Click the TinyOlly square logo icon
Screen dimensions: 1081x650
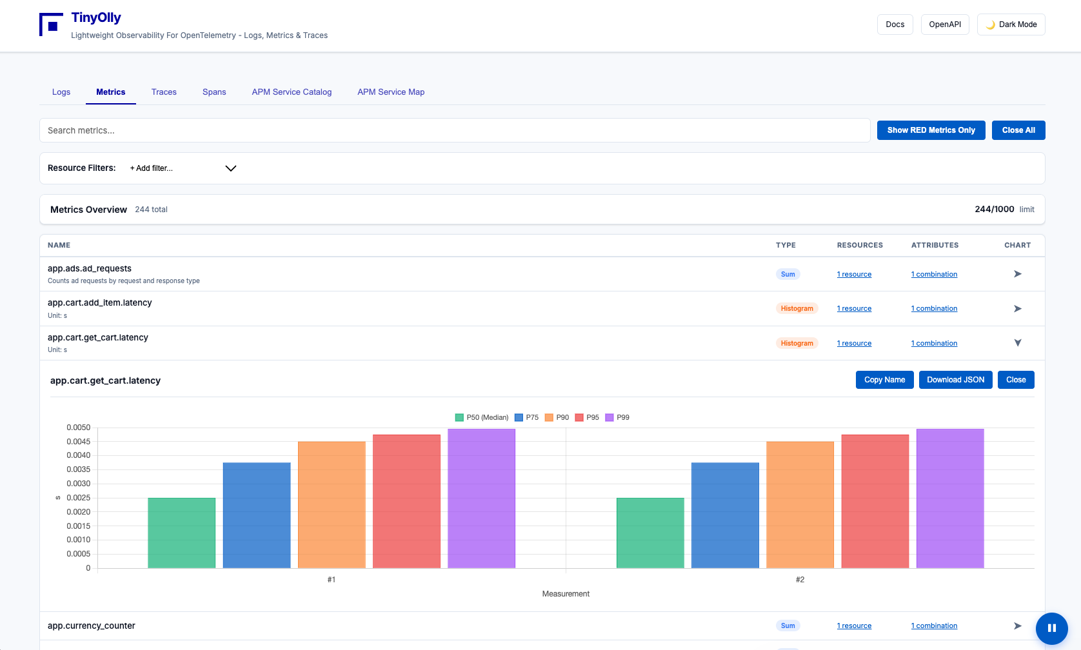(51, 25)
